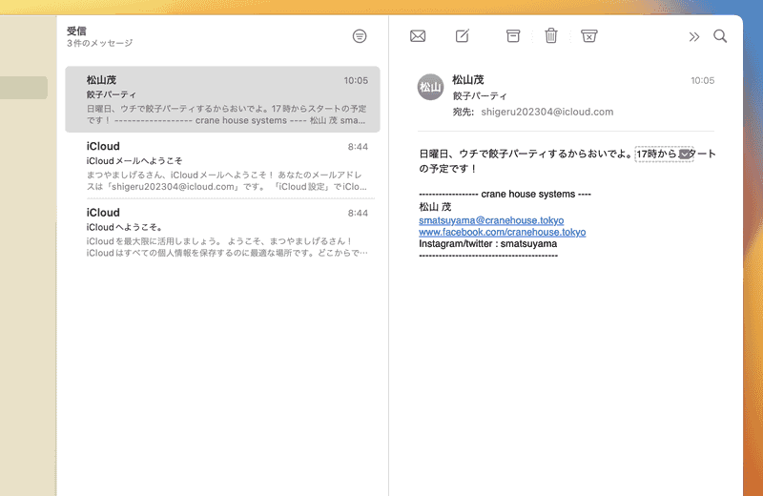Click crane house systems signature line

point(505,194)
